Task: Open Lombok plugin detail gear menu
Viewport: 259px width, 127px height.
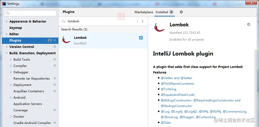Action: (248, 24)
